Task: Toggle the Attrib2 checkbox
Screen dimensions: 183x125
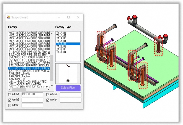Action: pyautogui.click(x=48, y=94)
